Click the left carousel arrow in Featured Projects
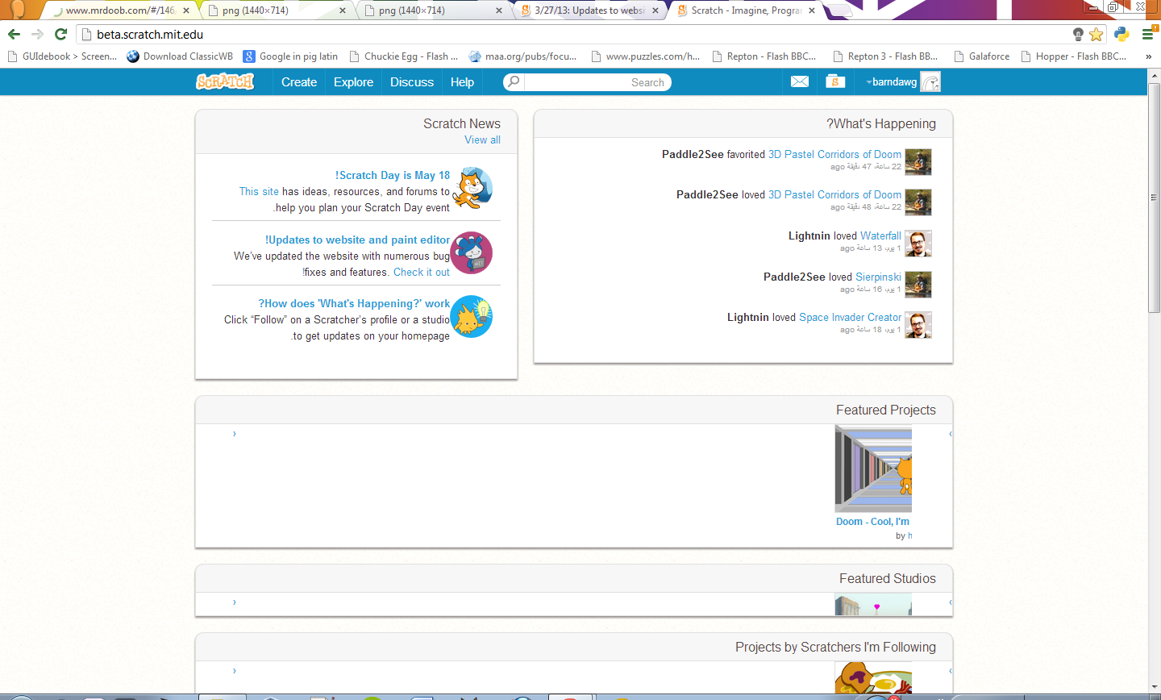The height and width of the screenshot is (700, 1161). coord(235,434)
